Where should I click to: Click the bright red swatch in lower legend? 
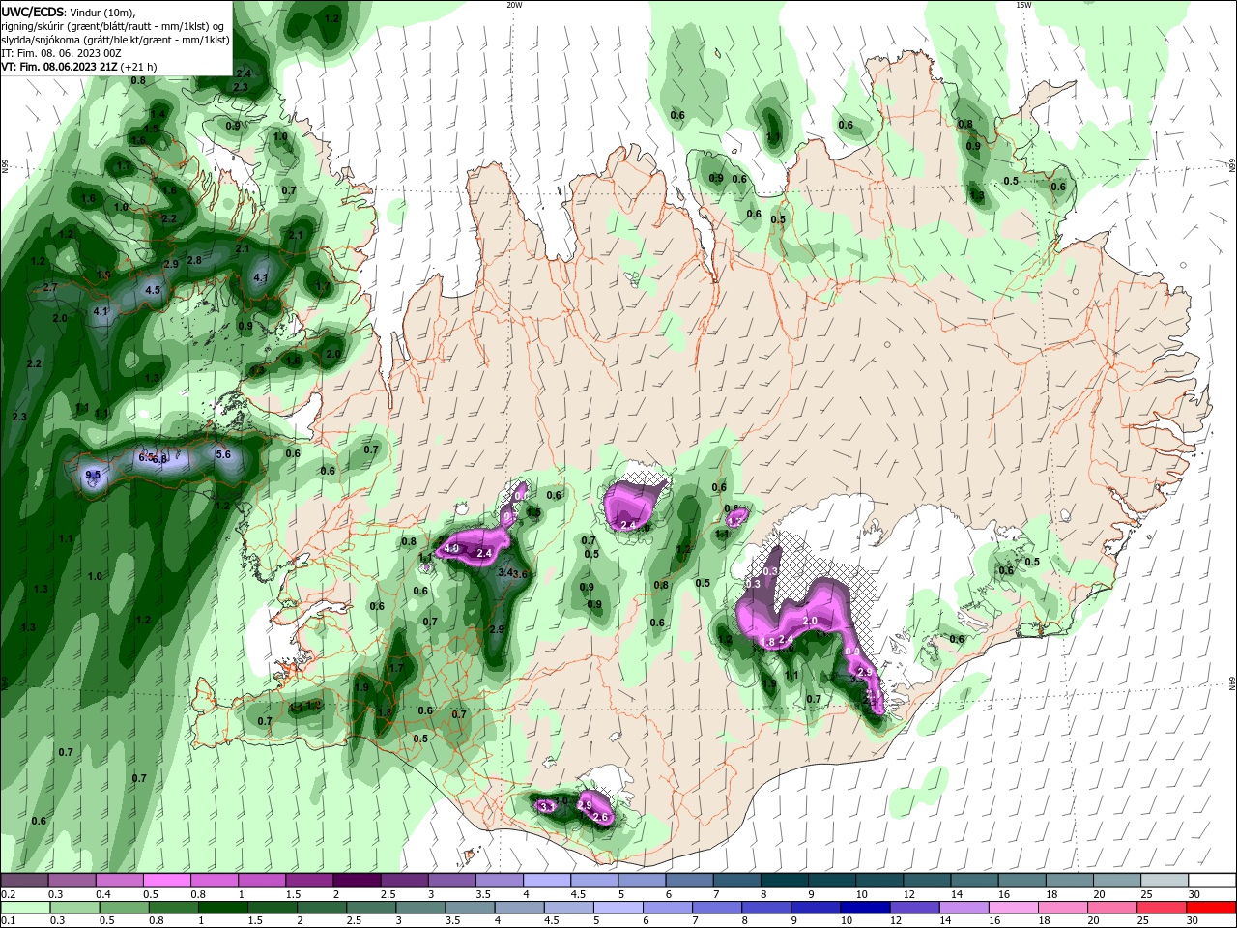coord(1212,908)
